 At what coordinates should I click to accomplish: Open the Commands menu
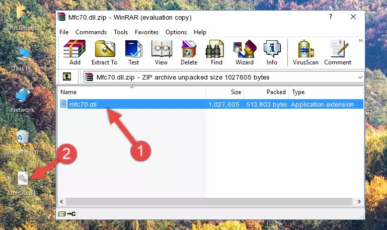coord(91,32)
